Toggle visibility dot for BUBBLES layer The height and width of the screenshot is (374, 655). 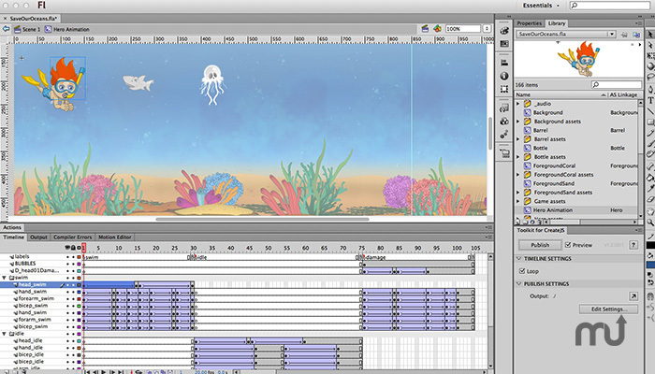tap(67, 264)
